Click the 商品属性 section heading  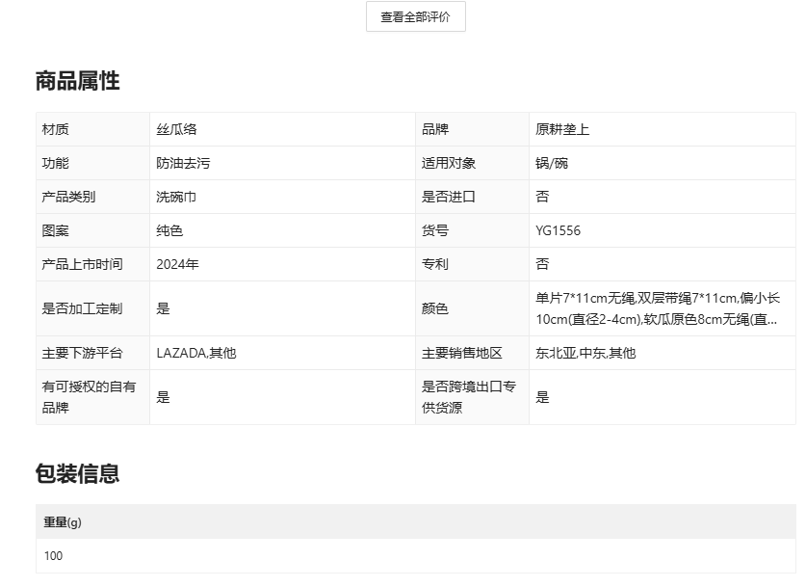[x=78, y=81]
